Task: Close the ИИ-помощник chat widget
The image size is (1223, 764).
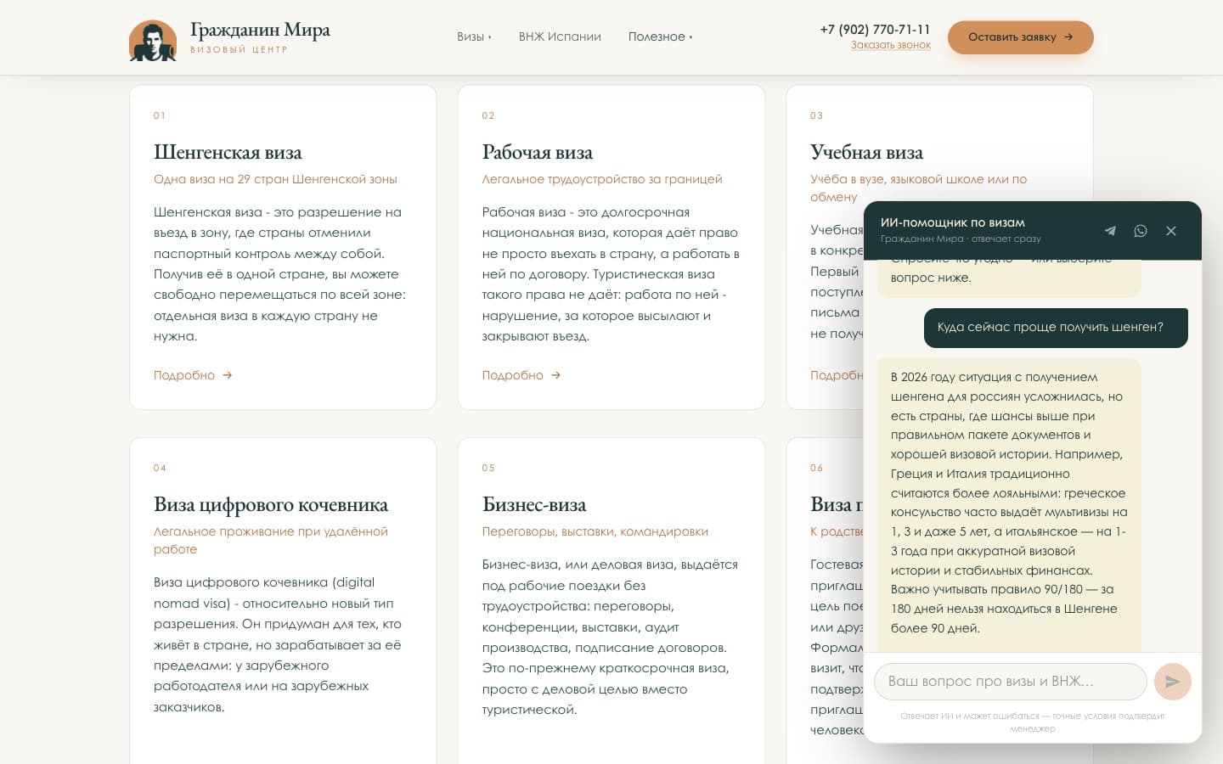Action: click(1171, 231)
